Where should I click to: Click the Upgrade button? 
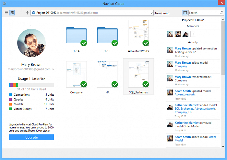tap(31, 137)
